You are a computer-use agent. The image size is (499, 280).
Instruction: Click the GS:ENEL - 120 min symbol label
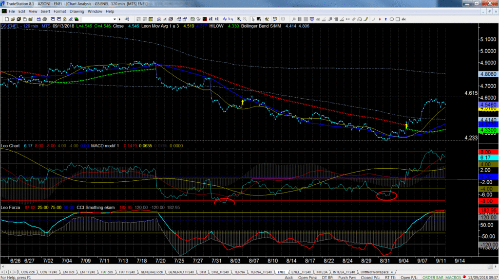tap(19, 26)
